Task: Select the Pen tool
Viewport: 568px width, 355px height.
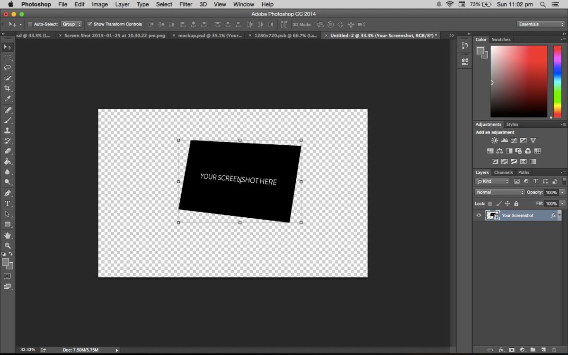Action: [x=8, y=194]
